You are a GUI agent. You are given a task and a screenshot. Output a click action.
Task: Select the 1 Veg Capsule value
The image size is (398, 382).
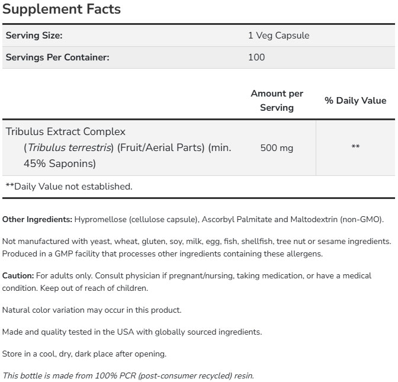(x=278, y=36)
